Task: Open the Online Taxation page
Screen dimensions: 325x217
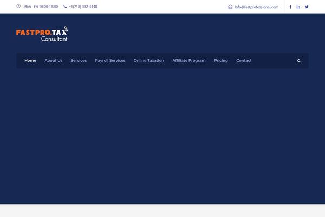Action: pos(149,60)
